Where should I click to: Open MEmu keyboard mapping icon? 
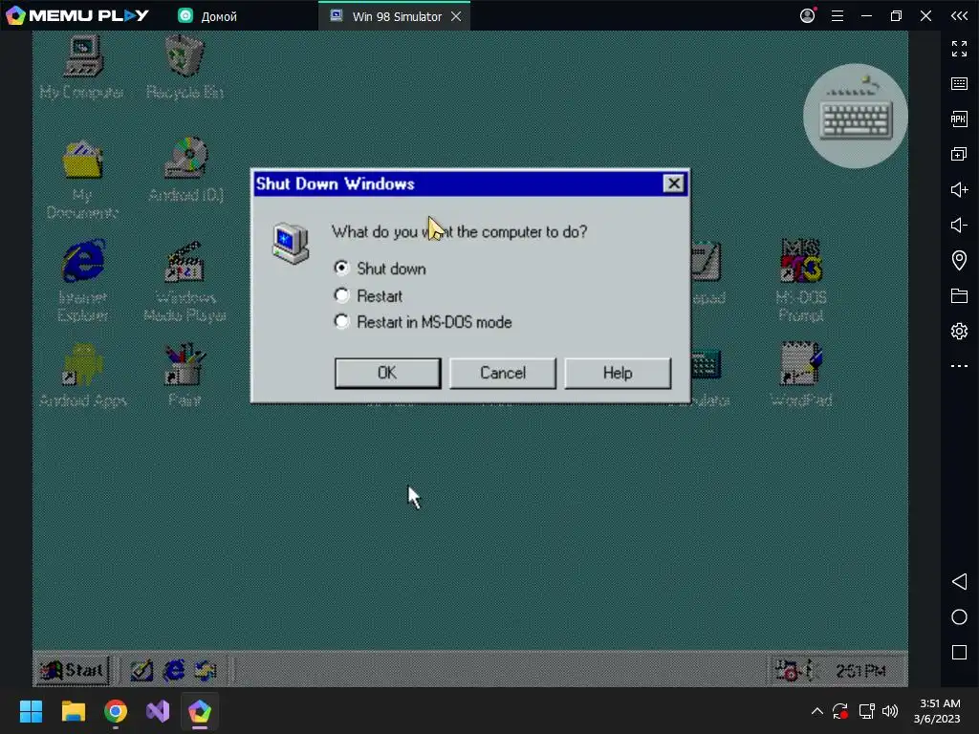tap(959, 84)
